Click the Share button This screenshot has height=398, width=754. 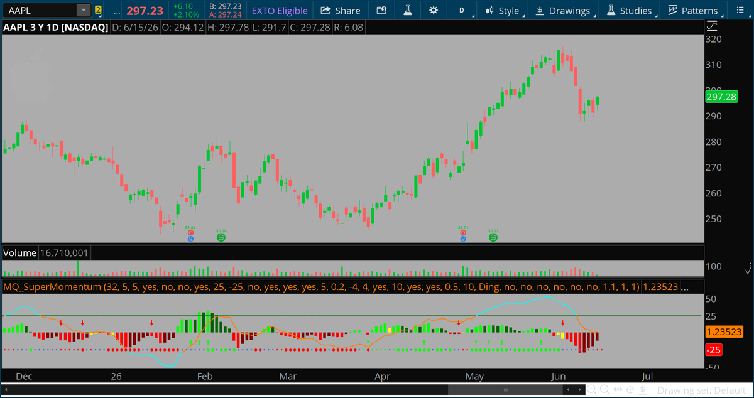click(341, 11)
